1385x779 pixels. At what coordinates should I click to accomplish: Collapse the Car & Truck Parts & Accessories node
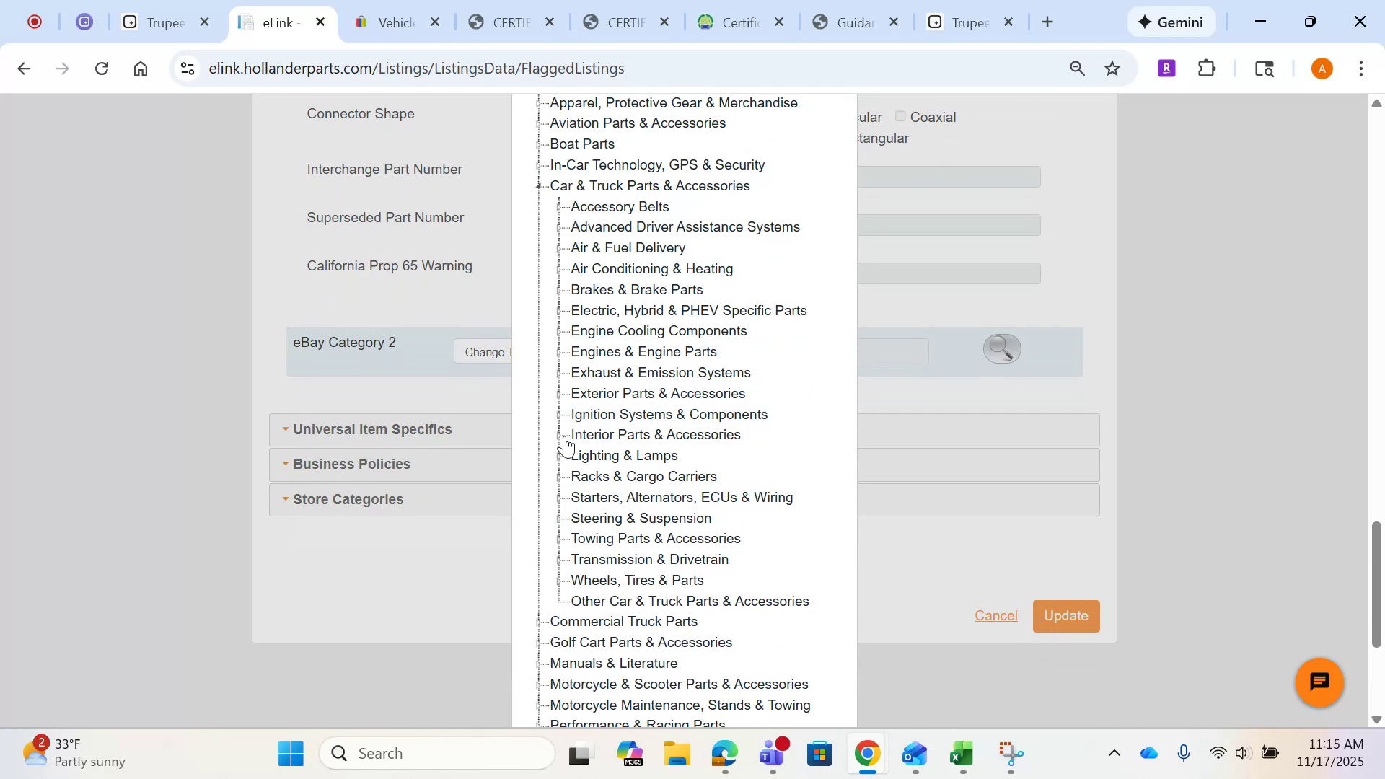539,185
